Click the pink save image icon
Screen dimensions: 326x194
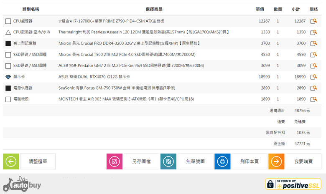coord(115,161)
